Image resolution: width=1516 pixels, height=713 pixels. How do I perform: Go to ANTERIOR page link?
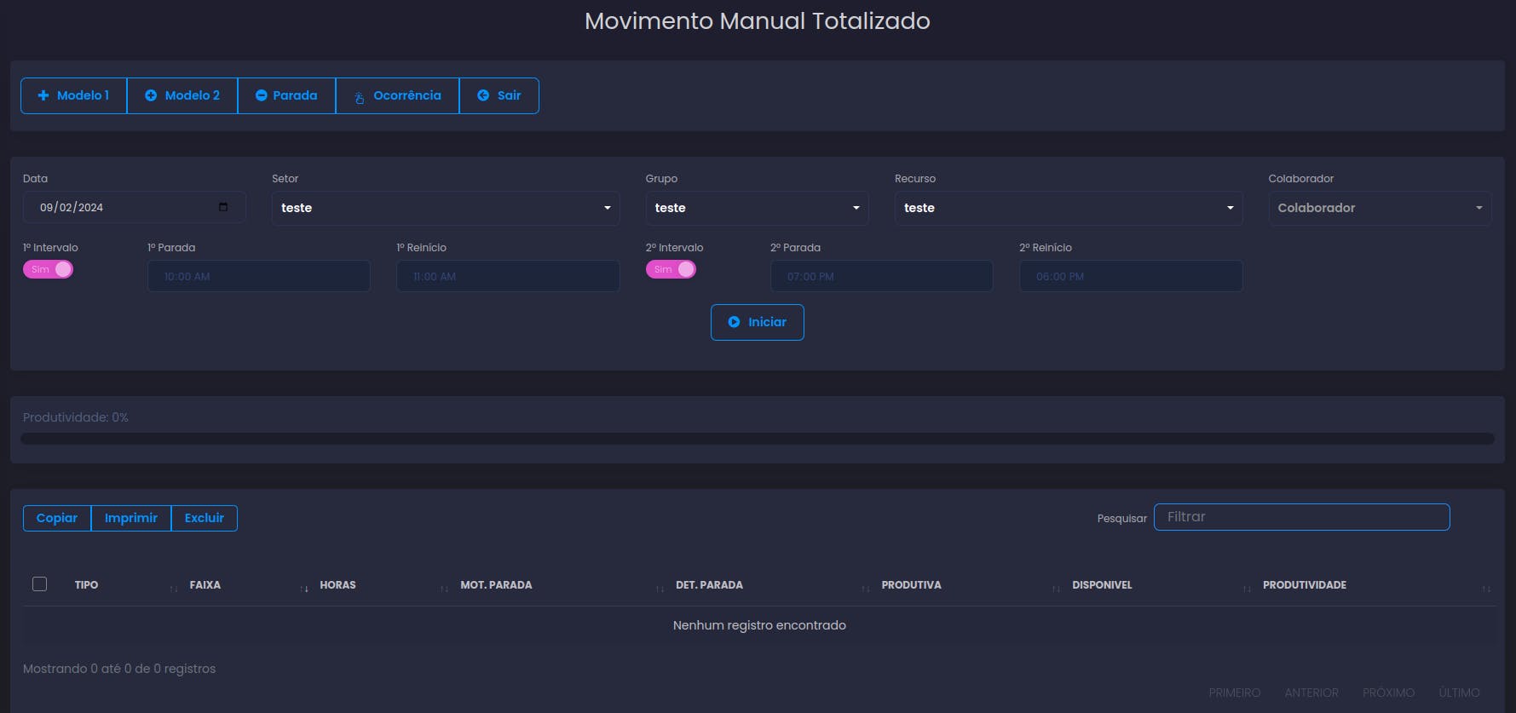coord(1311,693)
